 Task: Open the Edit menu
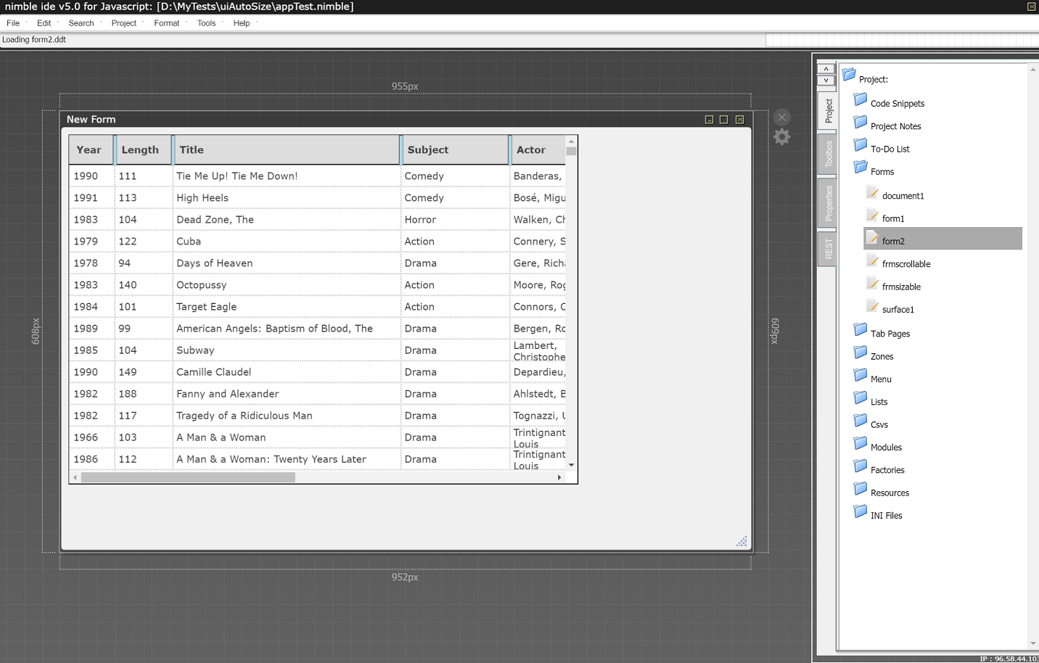(44, 23)
